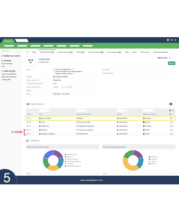Open the Auteur column filter dropdown
The image size is (179, 222).
122,111
